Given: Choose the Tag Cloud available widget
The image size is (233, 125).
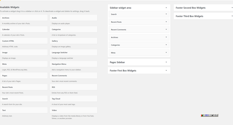Looking at the screenshot, I should point(73,99).
